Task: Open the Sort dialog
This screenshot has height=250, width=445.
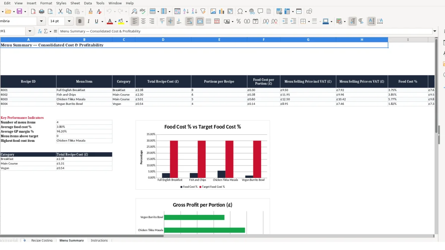Action: coord(177,11)
